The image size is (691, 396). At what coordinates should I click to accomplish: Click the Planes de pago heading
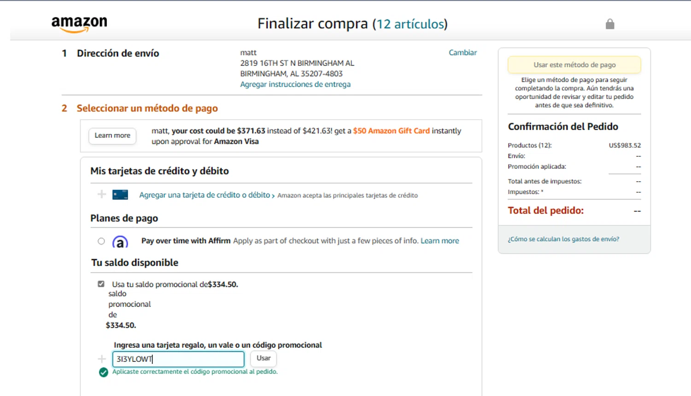point(124,218)
